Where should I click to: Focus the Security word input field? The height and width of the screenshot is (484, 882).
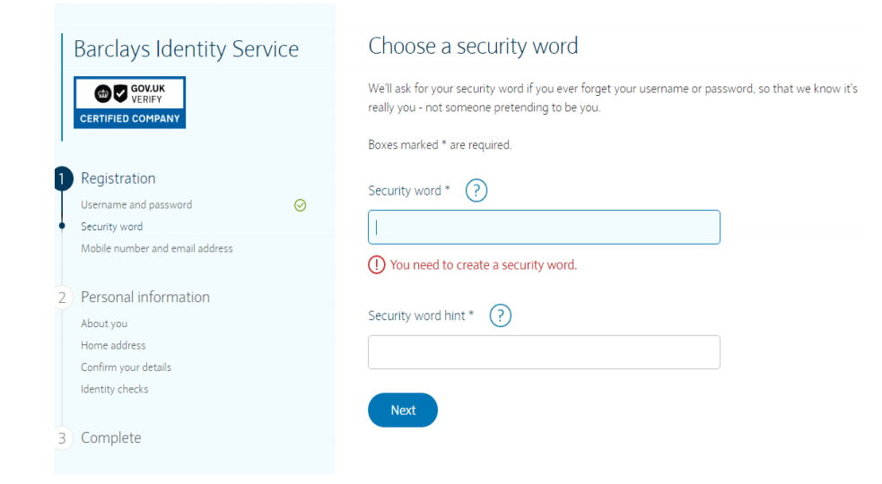(544, 228)
